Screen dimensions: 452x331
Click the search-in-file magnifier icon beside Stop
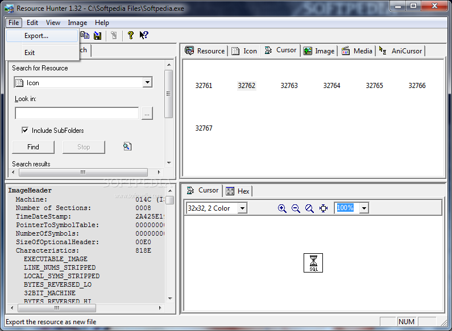[127, 146]
